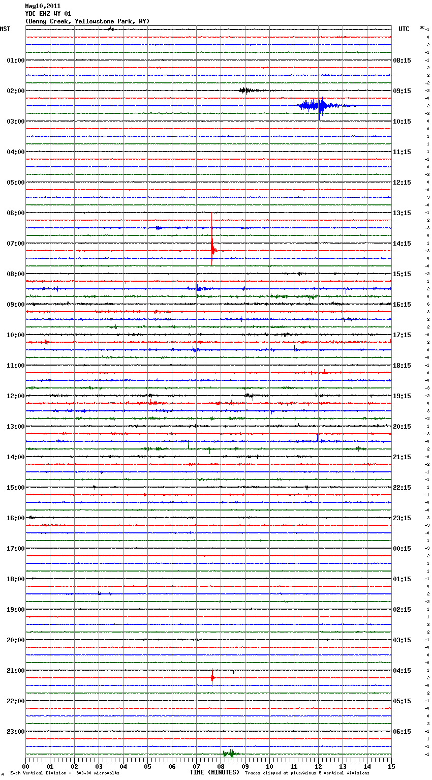Select the 07:00 MST hour label

pyautogui.click(x=16, y=244)
